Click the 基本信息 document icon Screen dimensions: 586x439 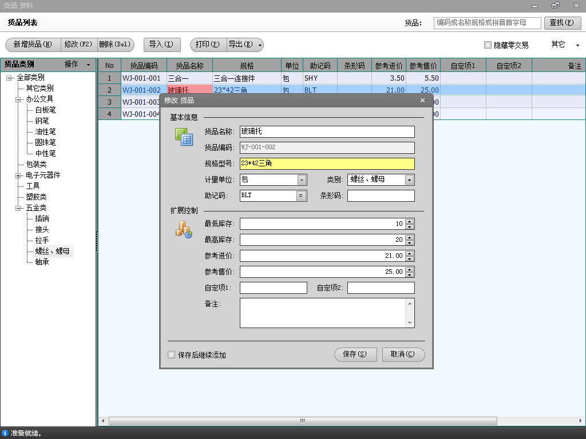pos(184,137)
